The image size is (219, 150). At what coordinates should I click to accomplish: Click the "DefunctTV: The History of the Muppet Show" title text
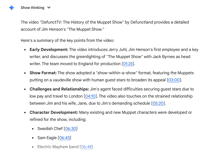pyautogui.click(x=82, y=22)
